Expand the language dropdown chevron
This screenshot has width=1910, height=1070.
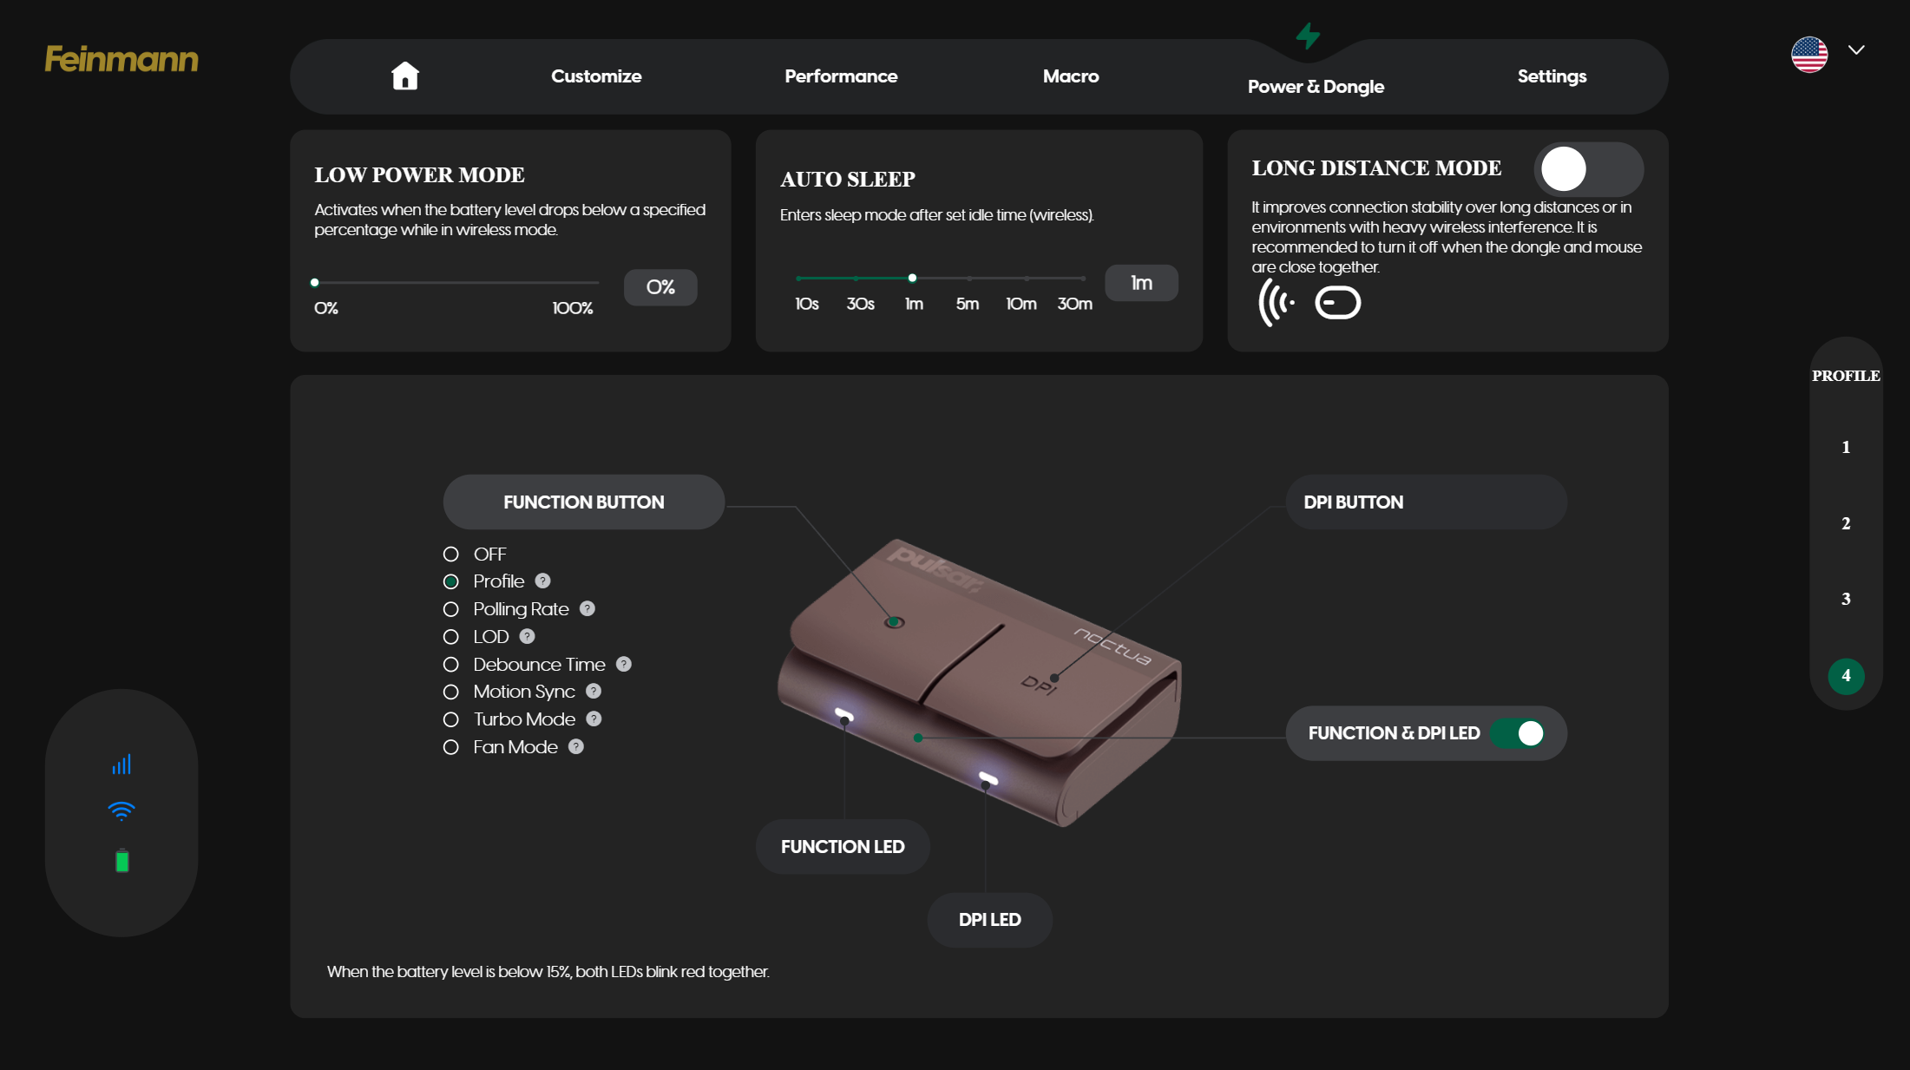tap(1856, 50)
